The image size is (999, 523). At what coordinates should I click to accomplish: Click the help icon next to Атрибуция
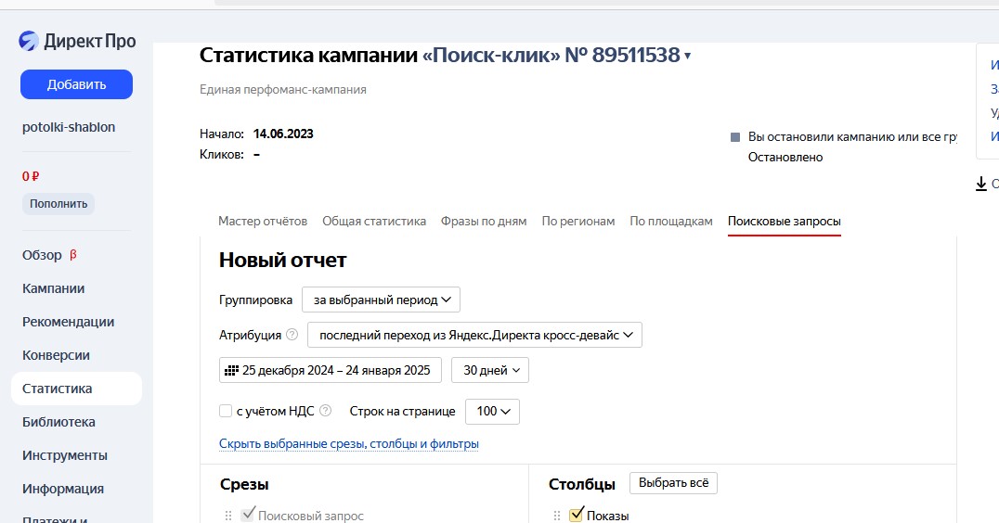(x=292, y=335)
